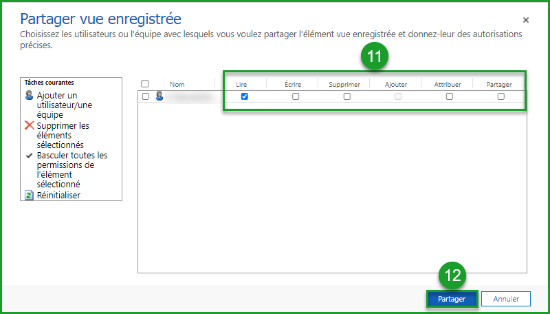Click the red X Supprimer icon
This screenshot has width=550, height=314.
pyautogui.click(x=29, y=125)
